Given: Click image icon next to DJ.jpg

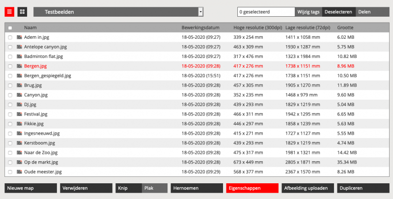Looking at the screenshot, I should coord(19,105).
